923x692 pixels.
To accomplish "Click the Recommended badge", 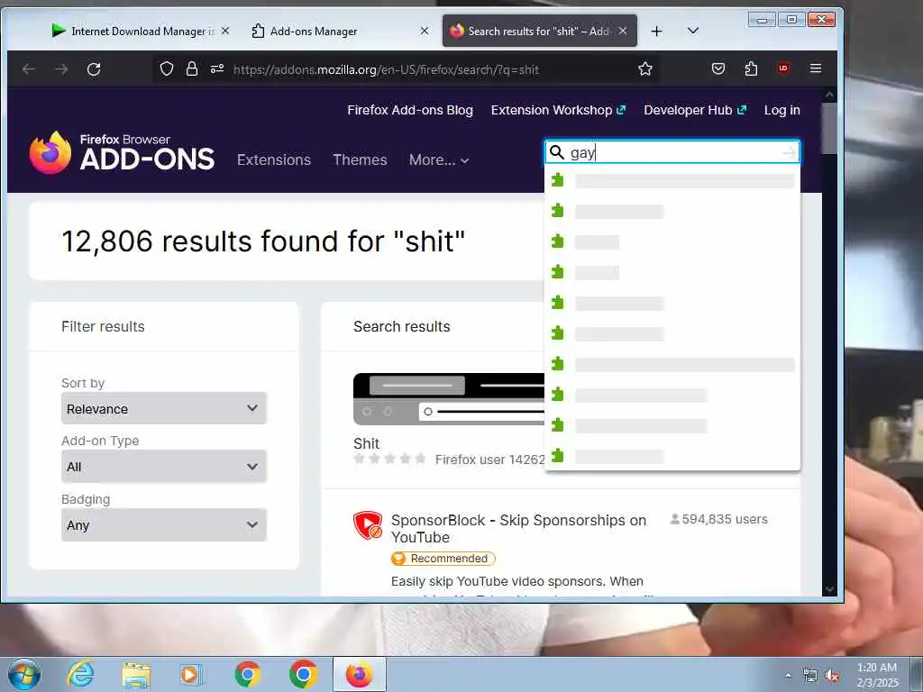I will click(x=443, y=559).
